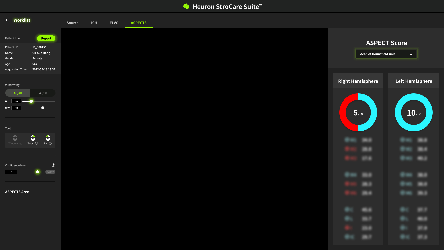Click the Confidence level slider handle
Screen dimensions: 444x250
(x=37, y=172)
